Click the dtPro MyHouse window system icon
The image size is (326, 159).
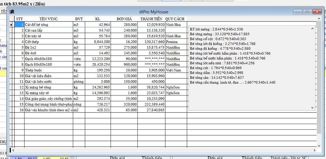pyautogui.click(x=12, y=12)
